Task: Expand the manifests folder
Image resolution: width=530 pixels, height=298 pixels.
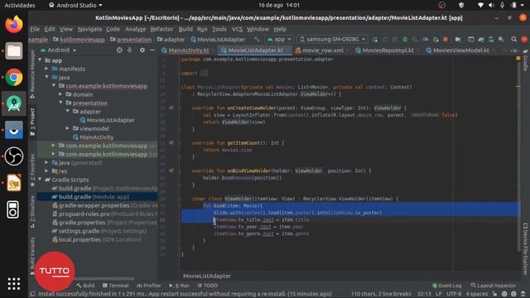Action: click(47, 69)
